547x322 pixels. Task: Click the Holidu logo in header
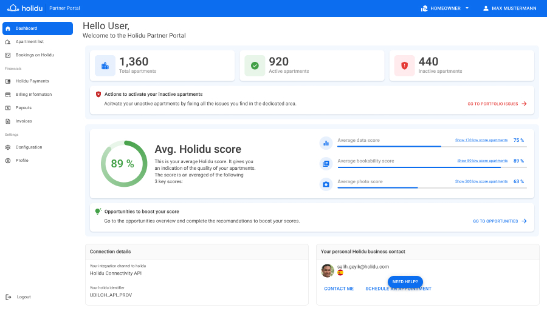[x=25, y=8]
